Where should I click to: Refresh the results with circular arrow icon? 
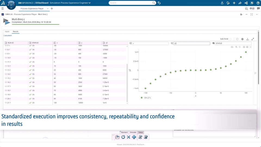coord(237,39)
